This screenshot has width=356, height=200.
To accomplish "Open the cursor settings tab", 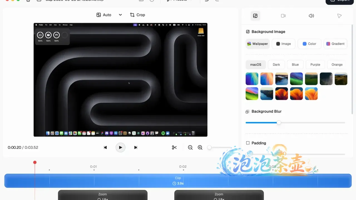I will (339, 16).
